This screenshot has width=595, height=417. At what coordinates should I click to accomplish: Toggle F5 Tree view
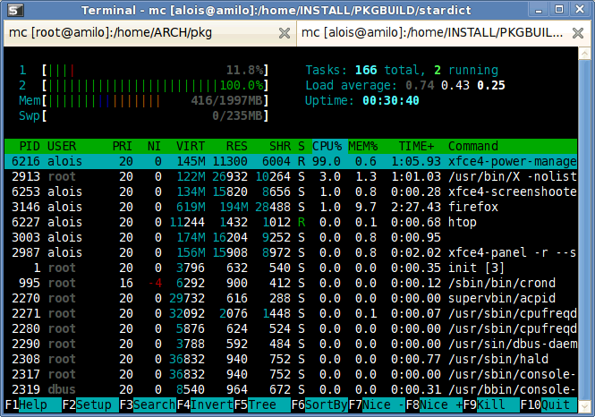[x=260, y=404]
